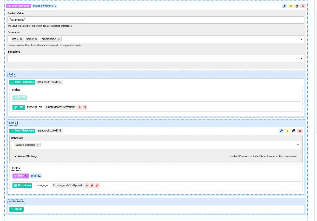Click the area_multi_field118 name label

pyautogui.click(x=49, y=130)
